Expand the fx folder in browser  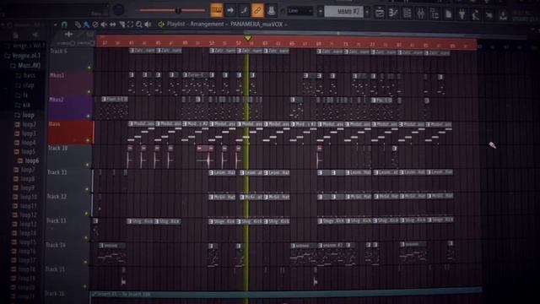pyautogui.click(x=23, y=95)
